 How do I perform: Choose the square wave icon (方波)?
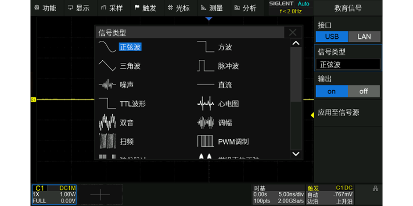pyautogui.click(x=206, y=47)
